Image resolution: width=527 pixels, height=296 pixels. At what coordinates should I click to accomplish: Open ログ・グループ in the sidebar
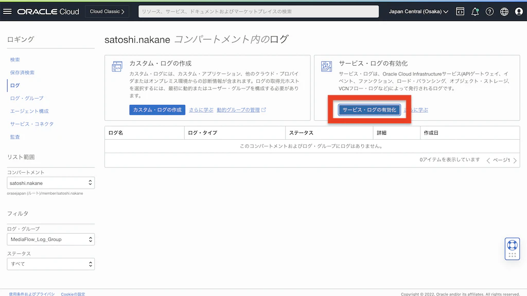point(27,98)
